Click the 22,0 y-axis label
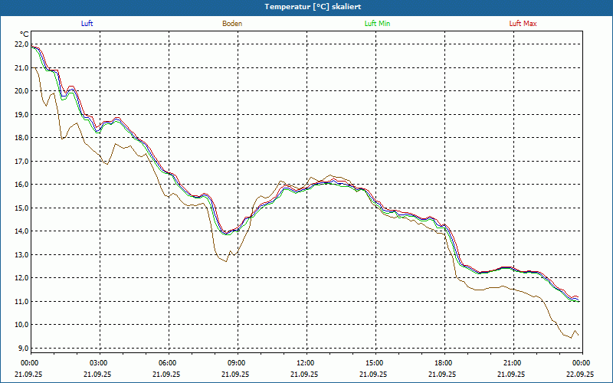 21,44
